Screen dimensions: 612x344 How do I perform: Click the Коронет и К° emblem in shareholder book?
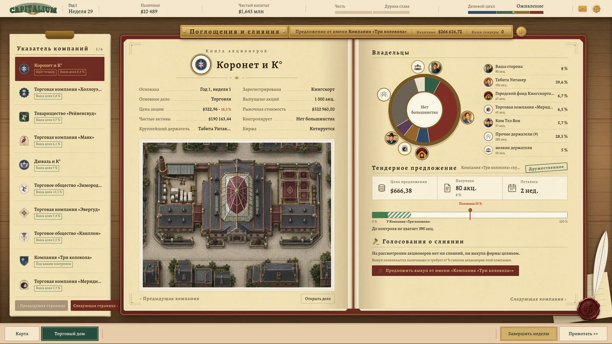[201, 65]
